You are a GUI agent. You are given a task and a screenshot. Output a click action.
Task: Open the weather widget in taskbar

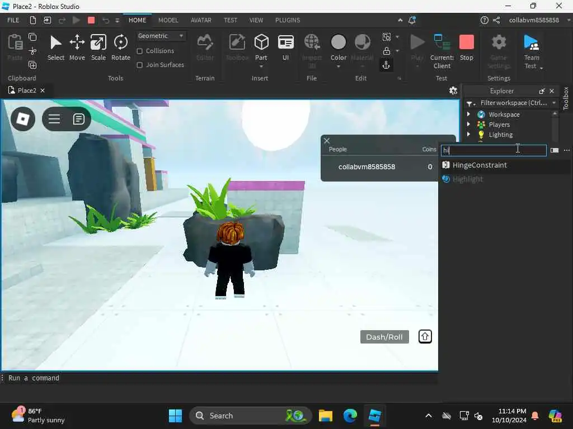point(37,416)
